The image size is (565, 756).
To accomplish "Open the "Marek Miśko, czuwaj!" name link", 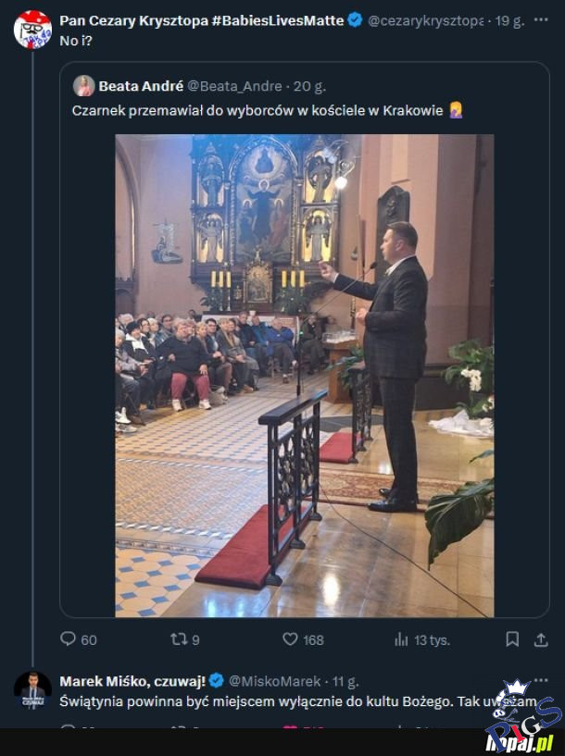I will point(132,681).
